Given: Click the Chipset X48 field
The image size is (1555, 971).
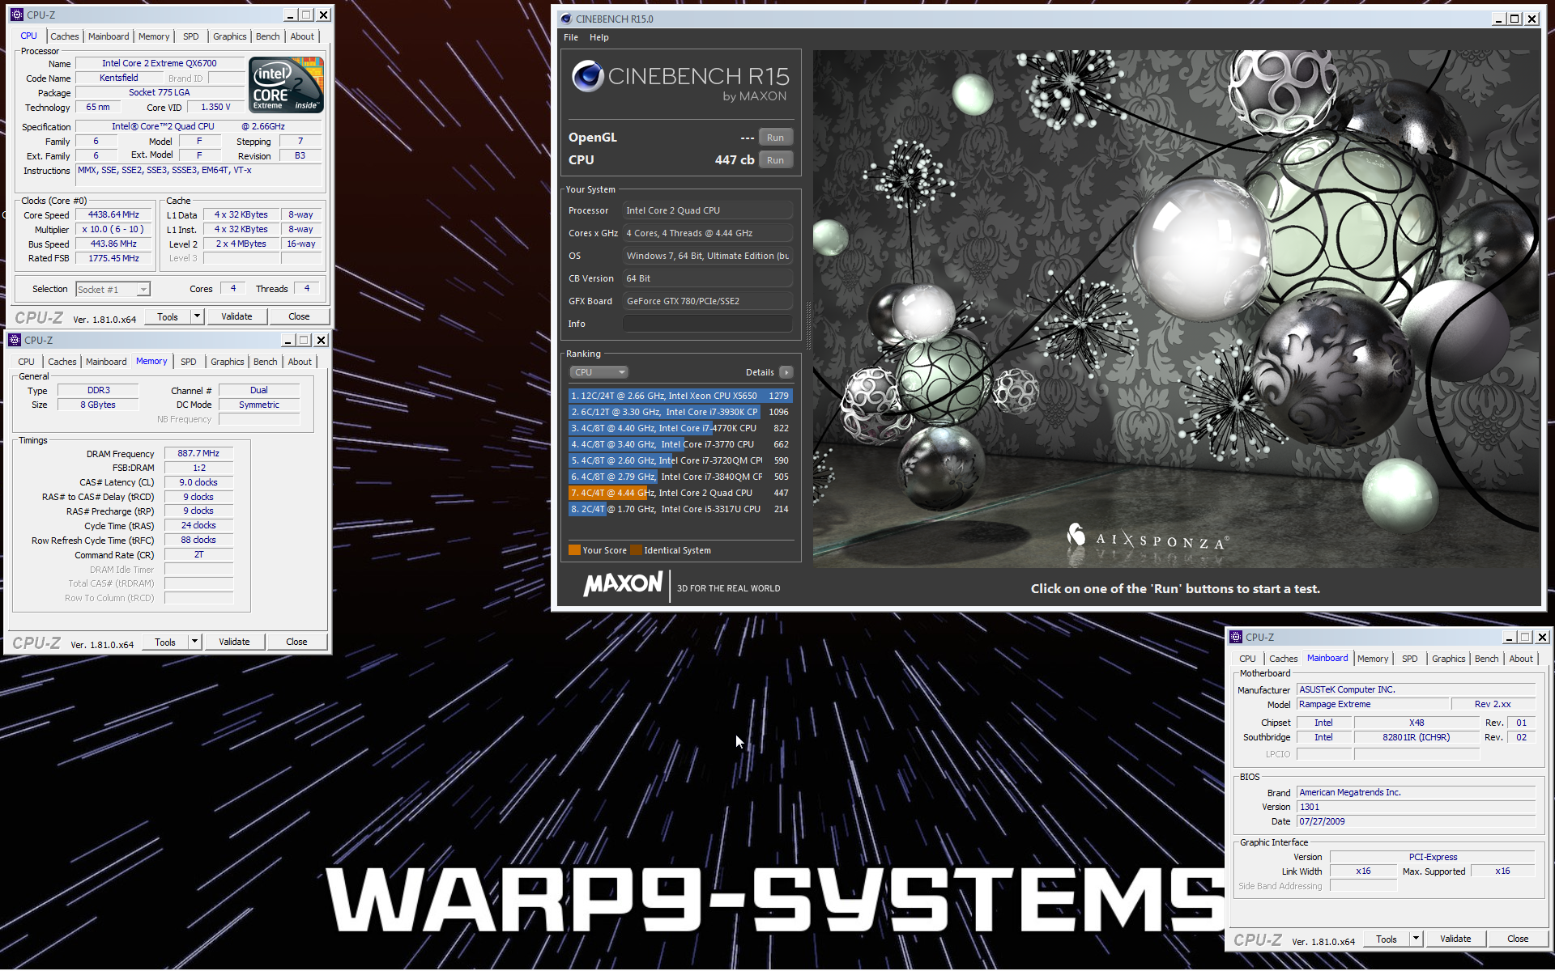Looking at the screenshot, I should click(x=1417, y=723).
